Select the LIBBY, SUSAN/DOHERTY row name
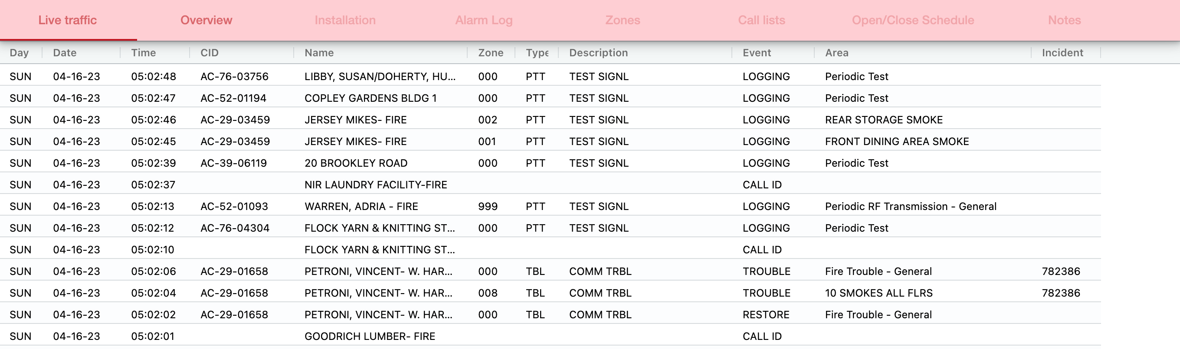The height and width of the screenshot is (349, 1180). (x=380, y=76)
